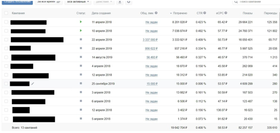Edit the 956 622 ₽ total limit
The height and width of the screenshot is (133, 280).
(x=151, y=48)
